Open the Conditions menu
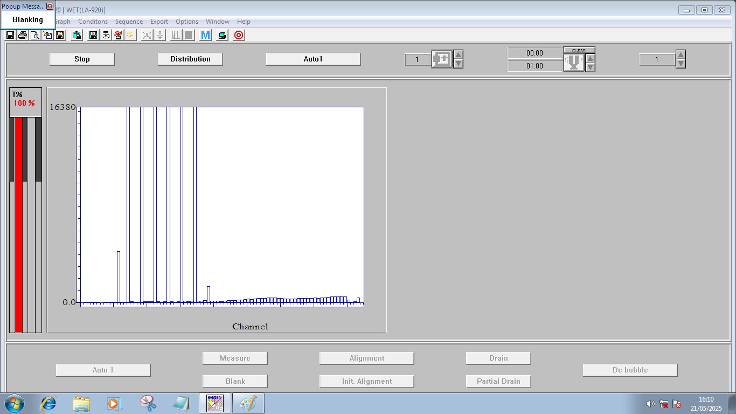Viewport: 736px width, 414px height. [x=92, y=22]
